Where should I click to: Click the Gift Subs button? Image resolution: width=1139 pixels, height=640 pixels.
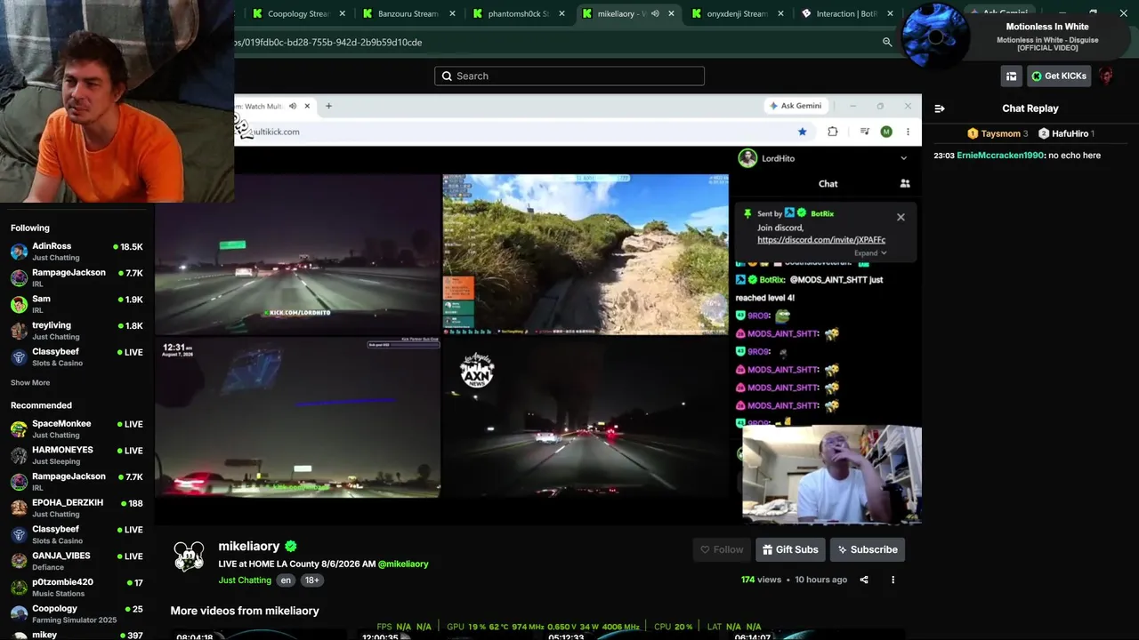(x=790, y=549)
